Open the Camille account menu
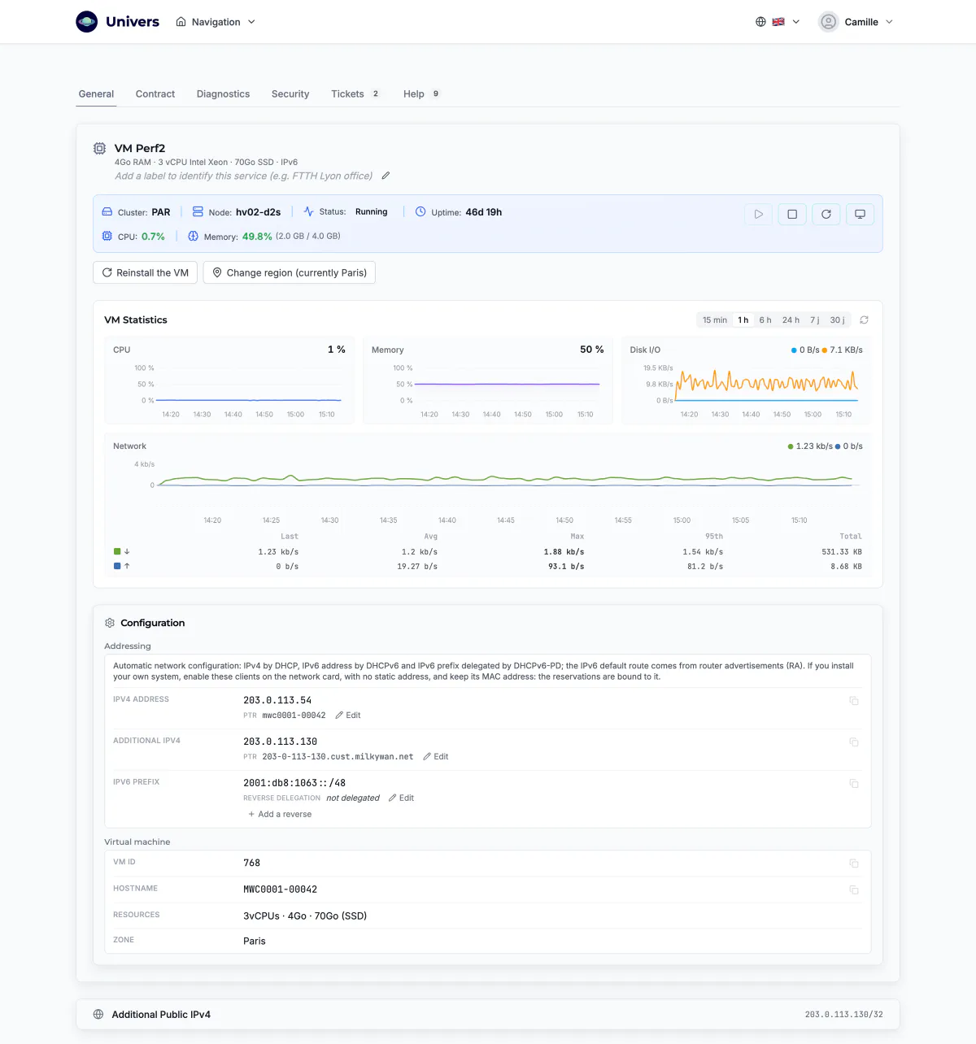The height and width of the screenshot is (1044, 976). tap(856, 22)
